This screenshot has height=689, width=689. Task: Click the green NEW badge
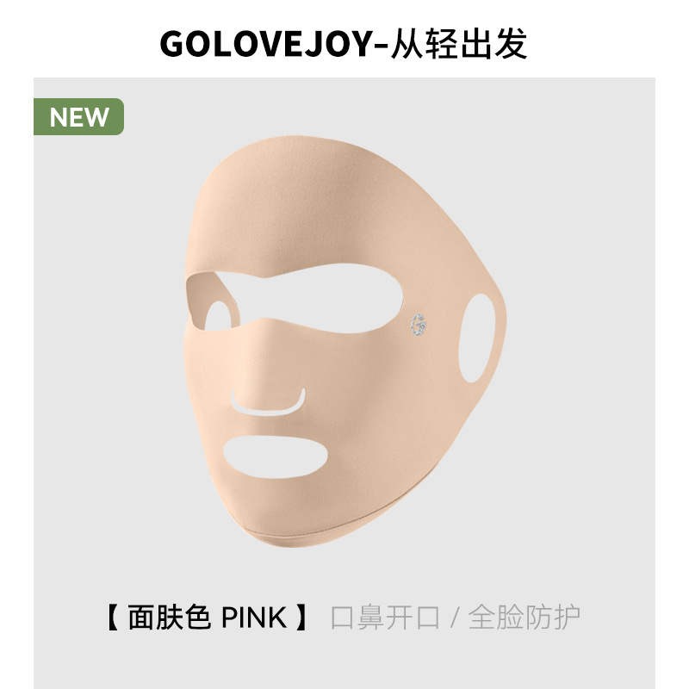pos(78,116)
